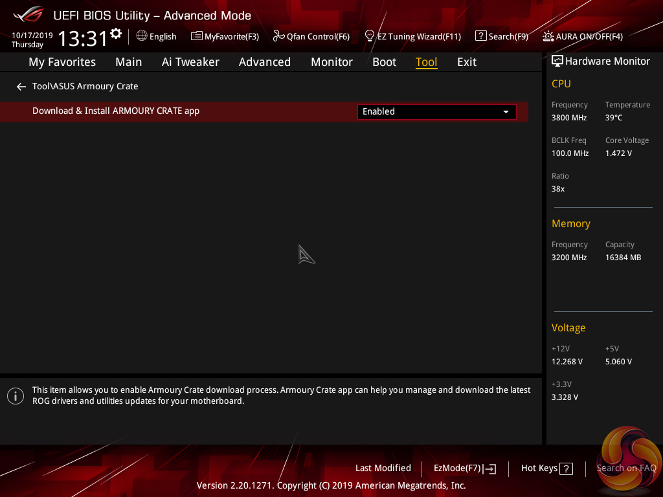Image resolution: width=663 pixels, height=497 pixels.
Task: Switch to the Monitor tab
Action: coord(332,62)
